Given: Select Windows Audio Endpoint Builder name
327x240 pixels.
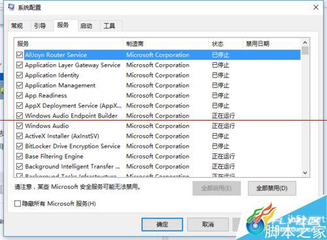Looking at the screenshot, I should (x=71, y=115).
